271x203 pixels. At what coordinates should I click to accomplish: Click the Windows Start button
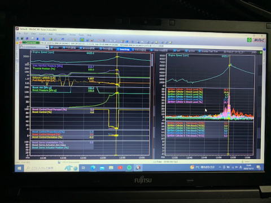pos(19,168)
